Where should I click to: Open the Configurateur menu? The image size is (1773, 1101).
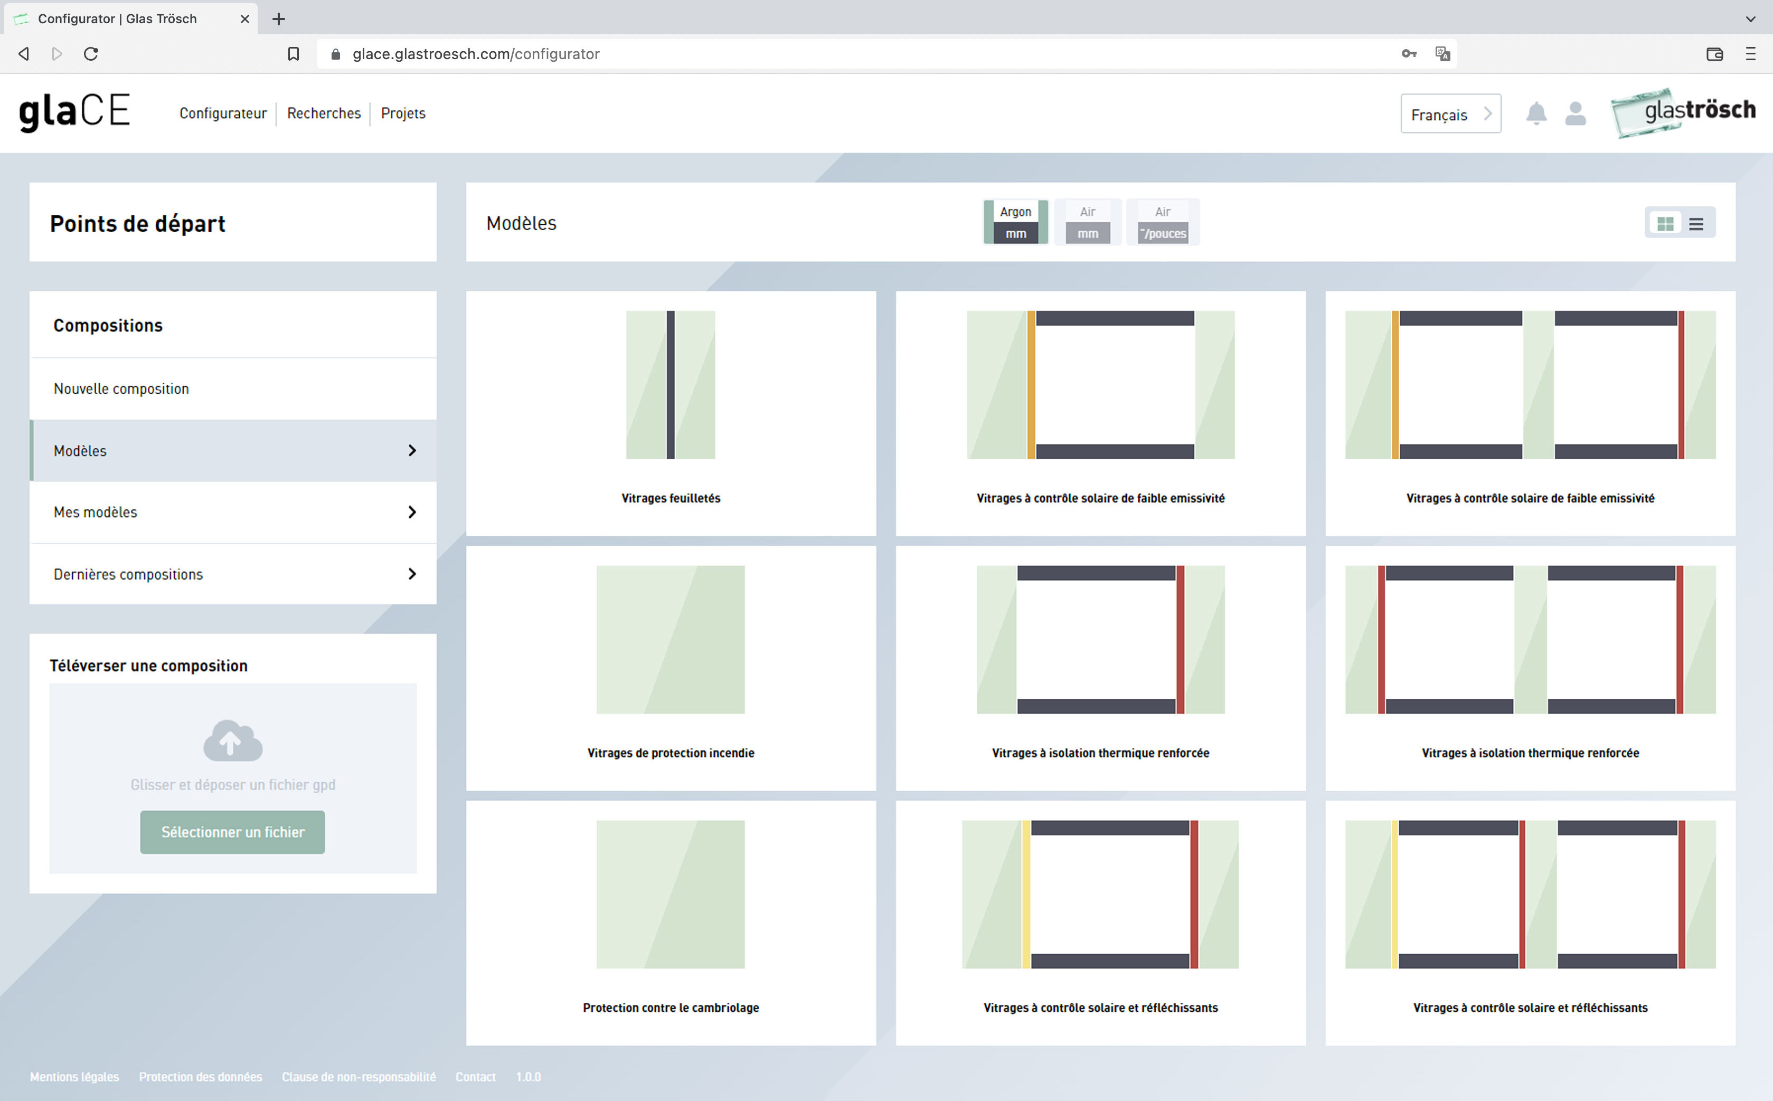pos(223,113)
